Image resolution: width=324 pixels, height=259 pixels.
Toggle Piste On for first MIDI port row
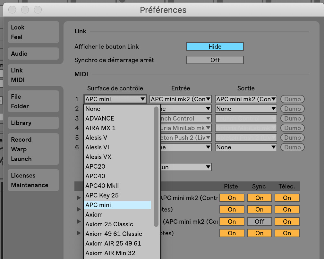232,198
